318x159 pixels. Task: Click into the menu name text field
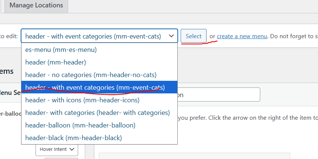pos(218,95)
